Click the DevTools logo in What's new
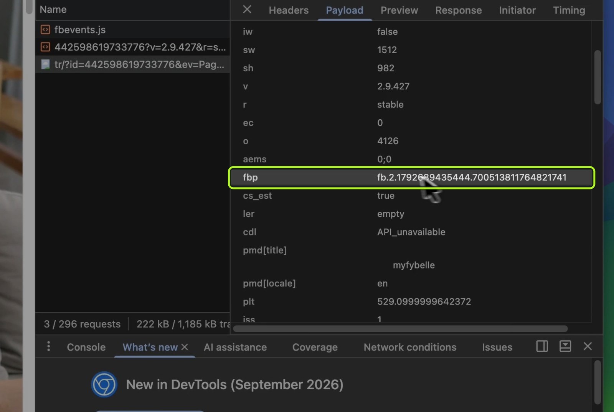The width and height of the screenshot is (614, 412). pos(104,384)
